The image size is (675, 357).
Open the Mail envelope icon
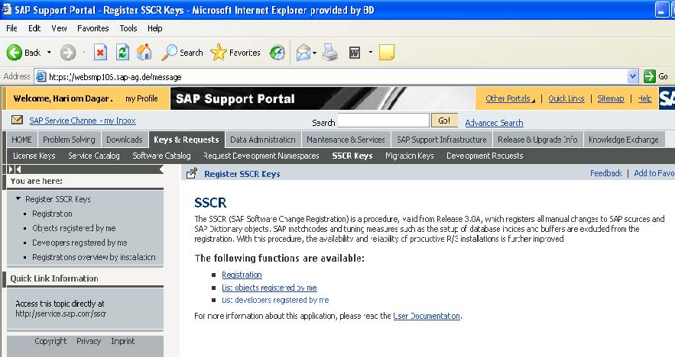pos(303,53)
